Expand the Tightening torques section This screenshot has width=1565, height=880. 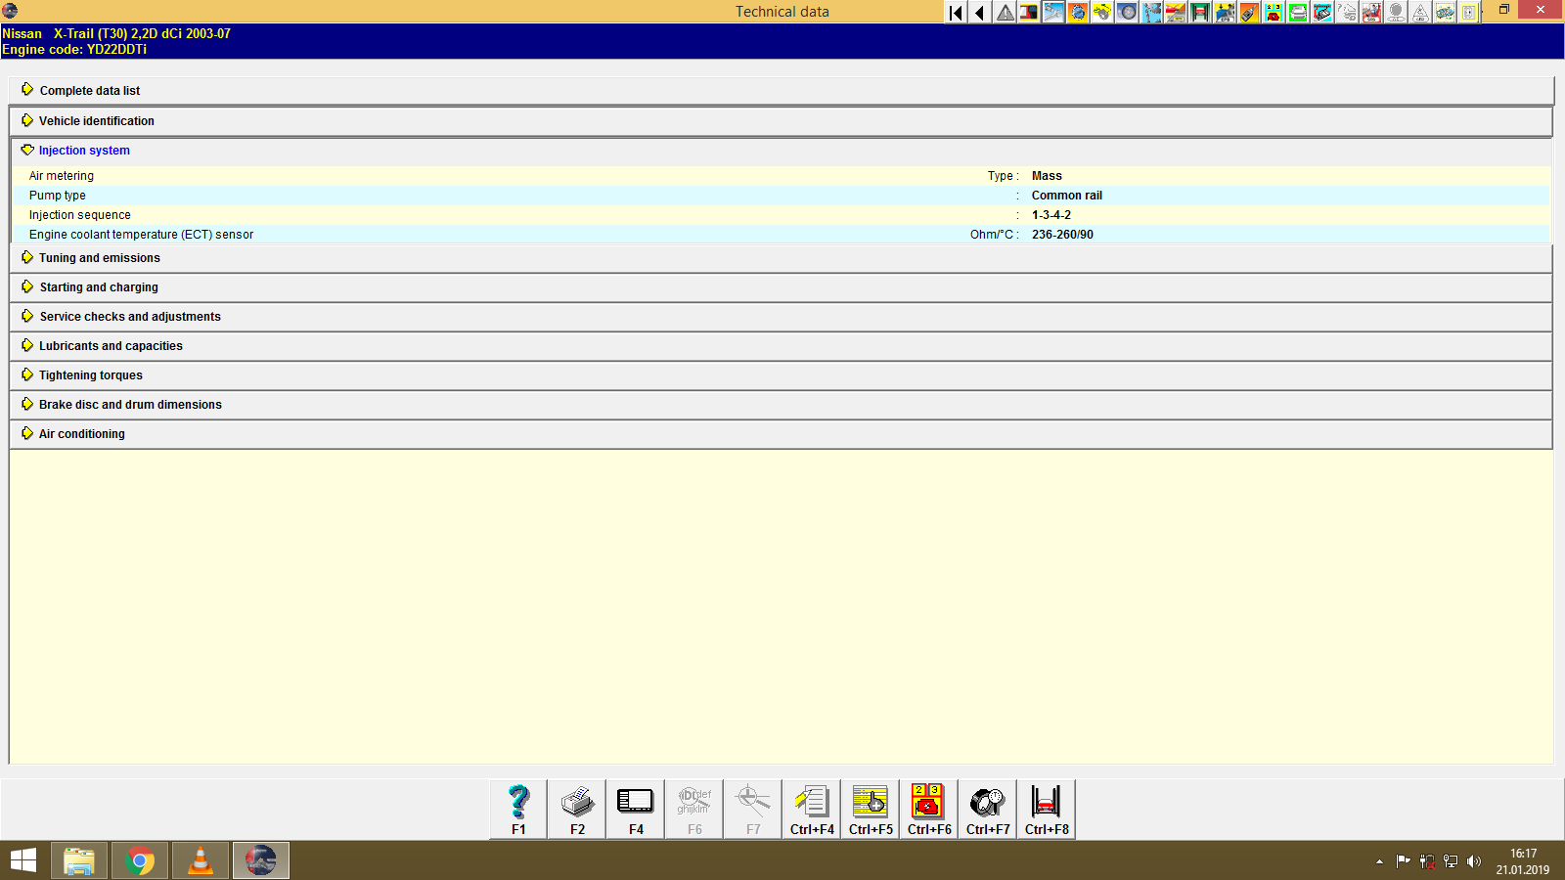[89, 374]
